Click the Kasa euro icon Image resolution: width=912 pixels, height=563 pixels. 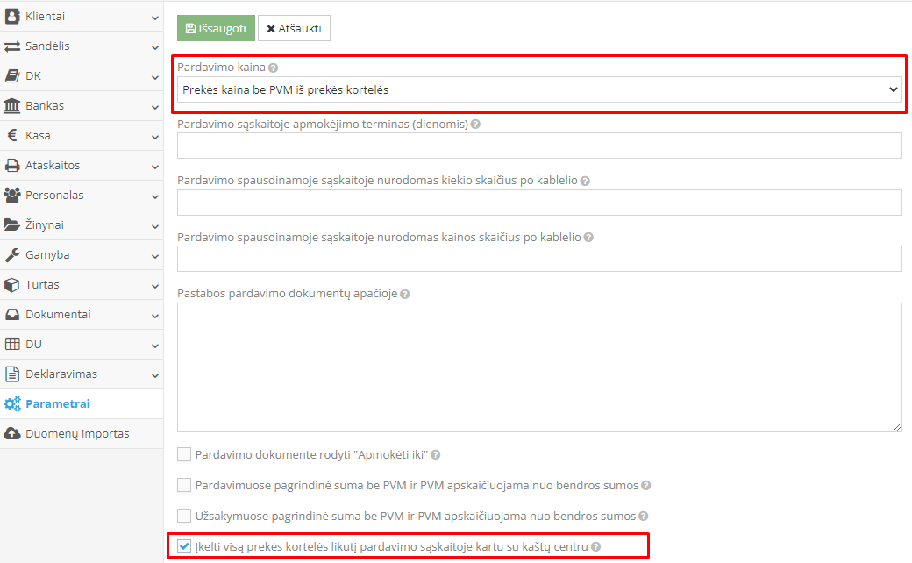coord(12,135)
